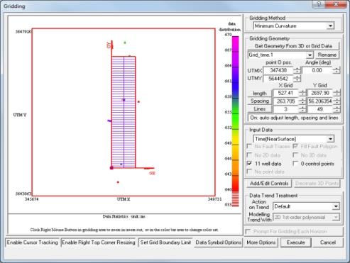The height and width of the screenshot is (263, 350).
Task: Open the Input Data Time(NearSurface) dropdown
Action: click(x=330, y=139)
